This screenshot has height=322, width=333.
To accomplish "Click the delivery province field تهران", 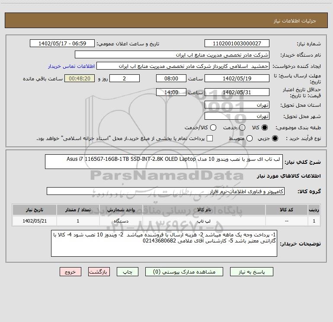I will (x=237, y=105).
